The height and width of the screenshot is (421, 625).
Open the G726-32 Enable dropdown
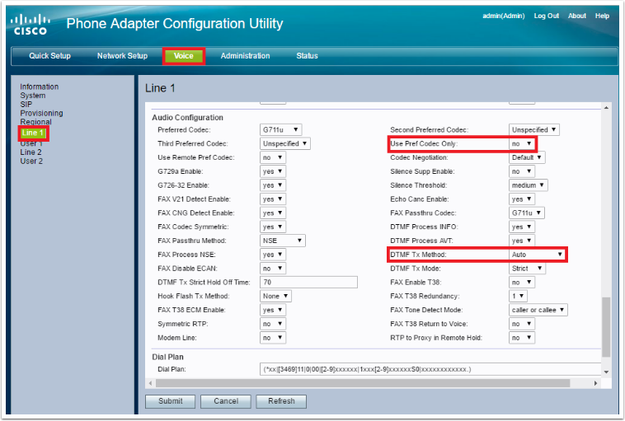point(273,185)
